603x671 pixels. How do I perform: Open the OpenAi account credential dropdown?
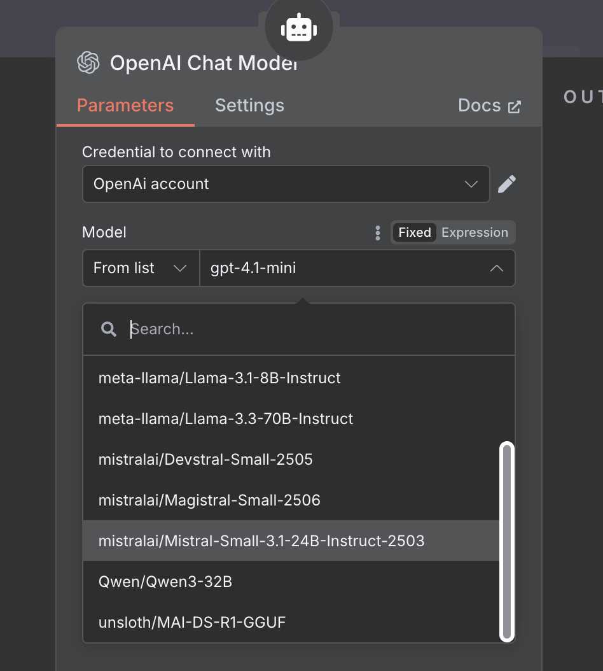click(x=286, y=184)
